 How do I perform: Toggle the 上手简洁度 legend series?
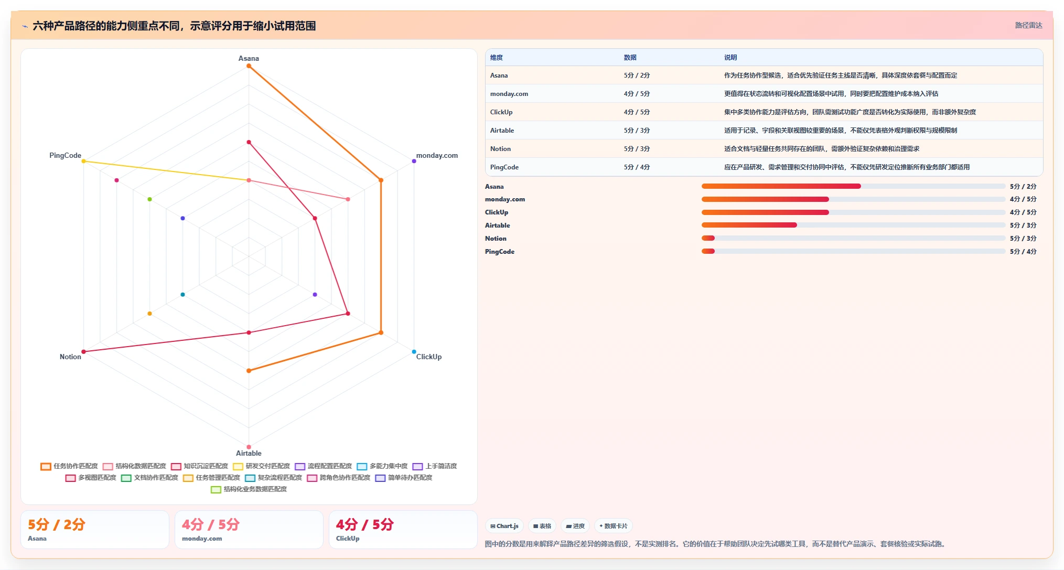coord(435,466)
